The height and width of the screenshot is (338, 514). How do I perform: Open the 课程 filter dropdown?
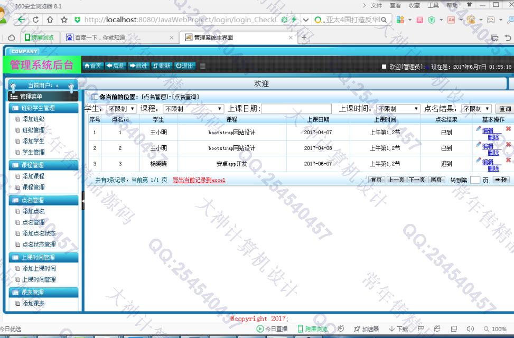(x=193, y=108)
